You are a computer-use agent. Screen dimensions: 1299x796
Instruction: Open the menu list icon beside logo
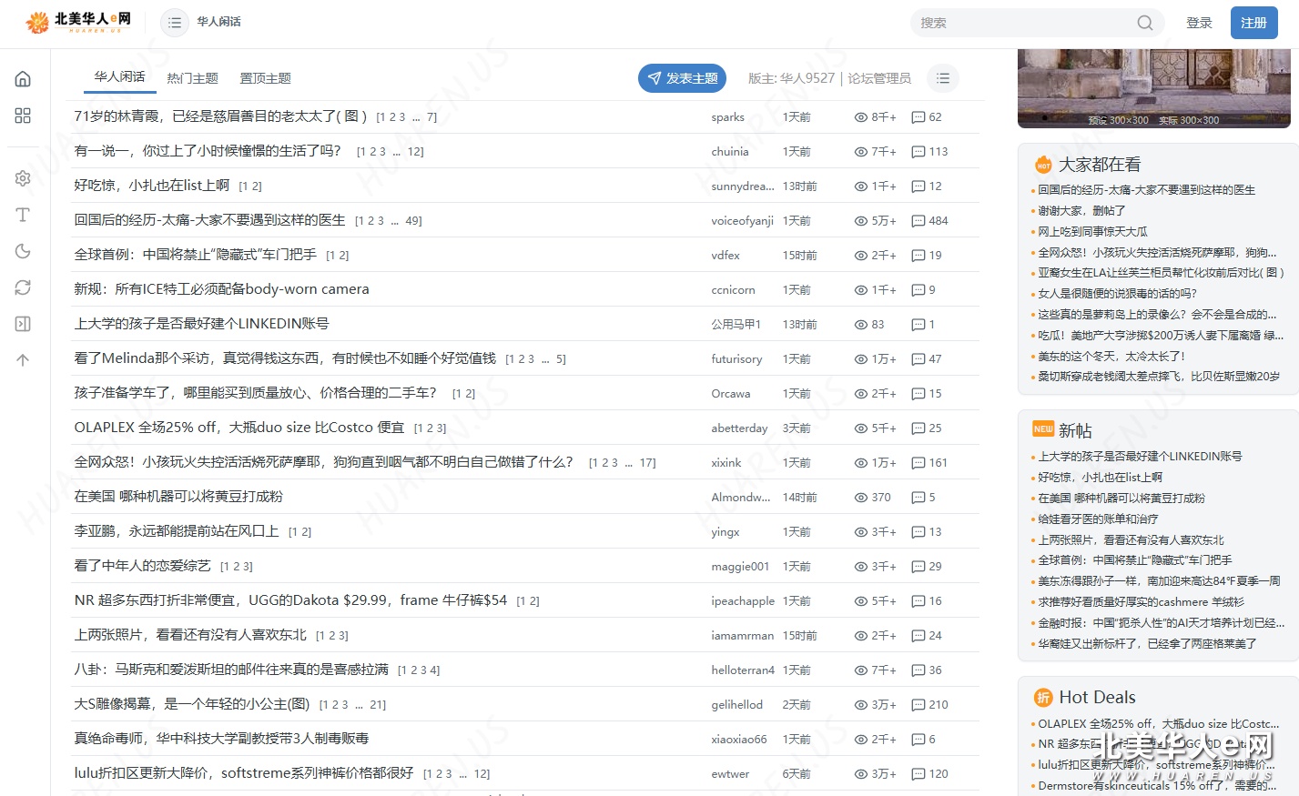click(x=175, y=23)
